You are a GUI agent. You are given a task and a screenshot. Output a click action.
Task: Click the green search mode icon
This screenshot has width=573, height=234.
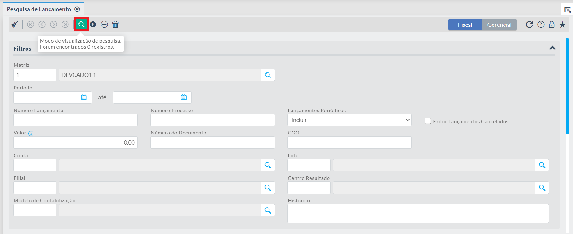tap(81, 24)
